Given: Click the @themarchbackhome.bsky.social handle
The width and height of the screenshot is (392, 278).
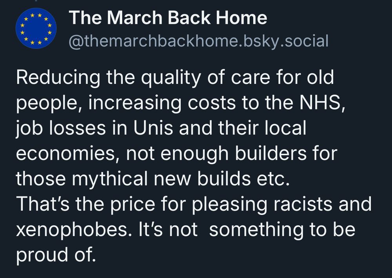Looking at the screenshot, I should click(198, 41).
